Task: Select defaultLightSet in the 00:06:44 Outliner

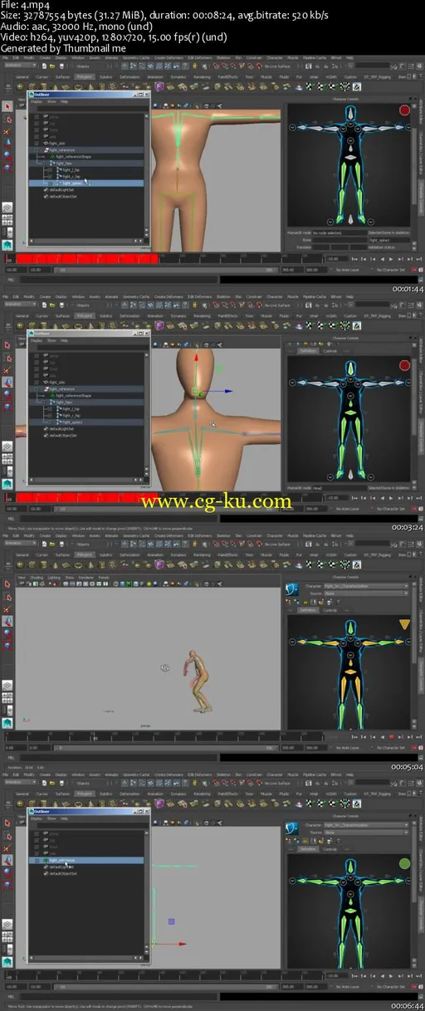Action: coord(60,867)
